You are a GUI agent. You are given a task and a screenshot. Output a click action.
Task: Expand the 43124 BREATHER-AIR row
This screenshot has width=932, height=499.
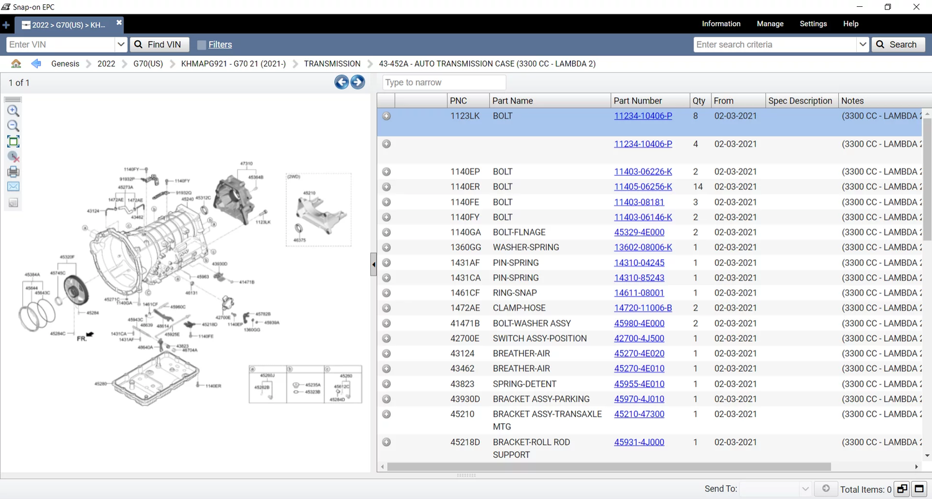pos(386,354)
